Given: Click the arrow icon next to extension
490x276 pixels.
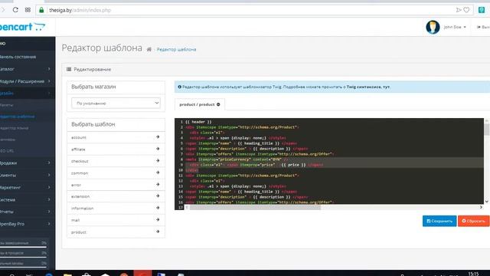Looking at the screenshot, I should [158, 196].
